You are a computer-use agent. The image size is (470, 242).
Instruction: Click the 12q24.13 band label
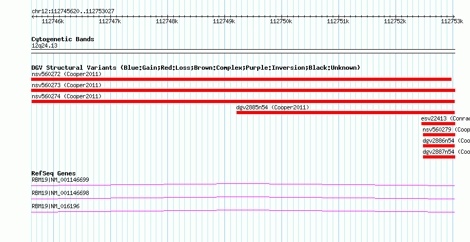point(44,46)
